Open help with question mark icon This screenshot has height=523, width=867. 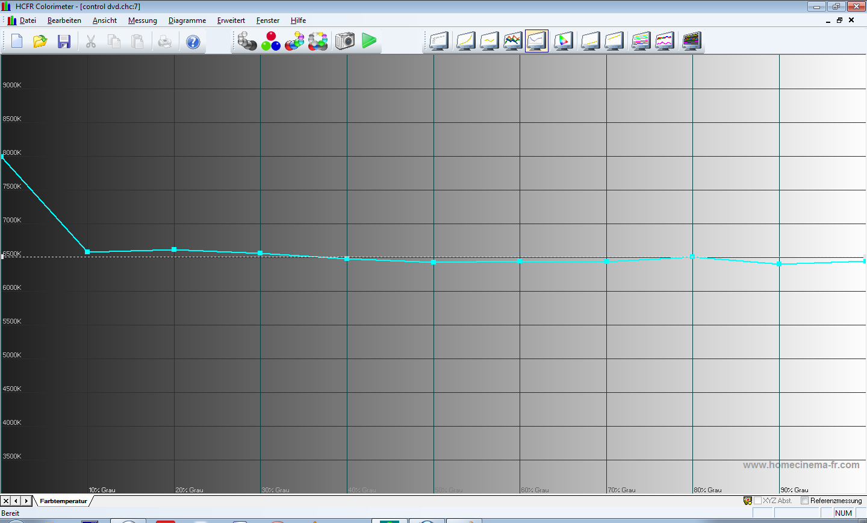coord(193,42)
